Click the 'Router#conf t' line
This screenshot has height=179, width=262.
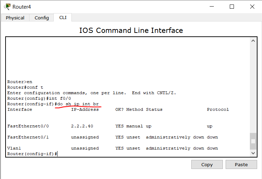click(25, 87)
